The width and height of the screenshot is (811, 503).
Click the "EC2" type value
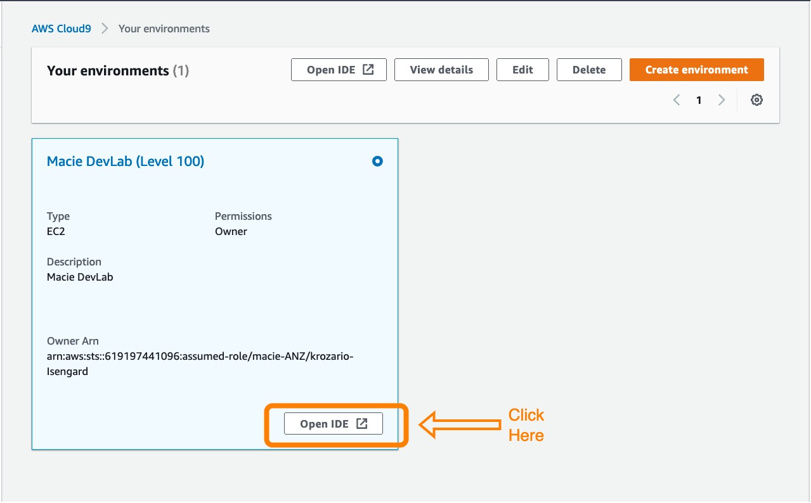(x=56, y=231)
